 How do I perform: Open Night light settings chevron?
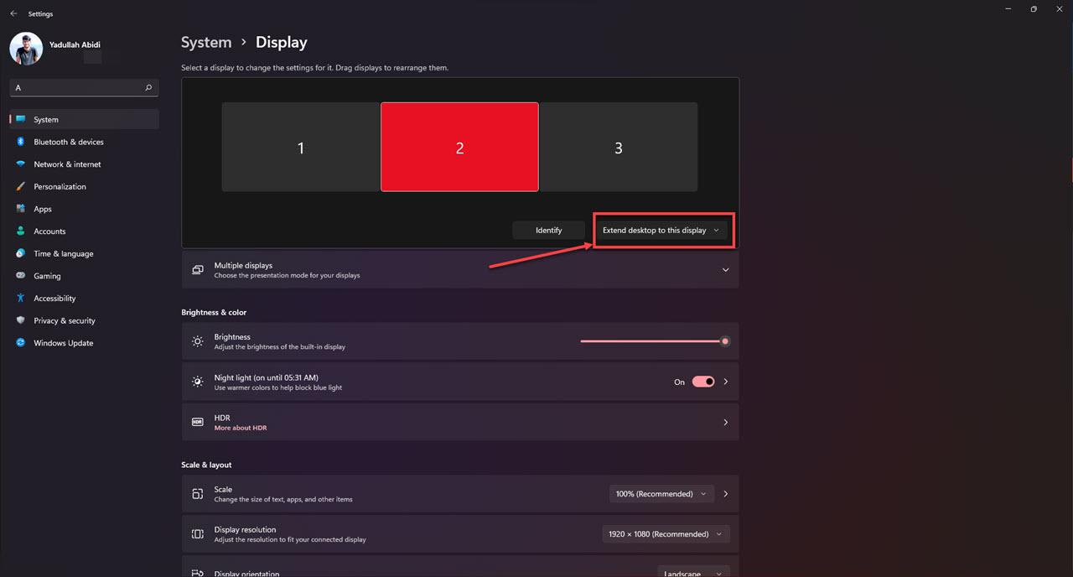click(726, 382)
